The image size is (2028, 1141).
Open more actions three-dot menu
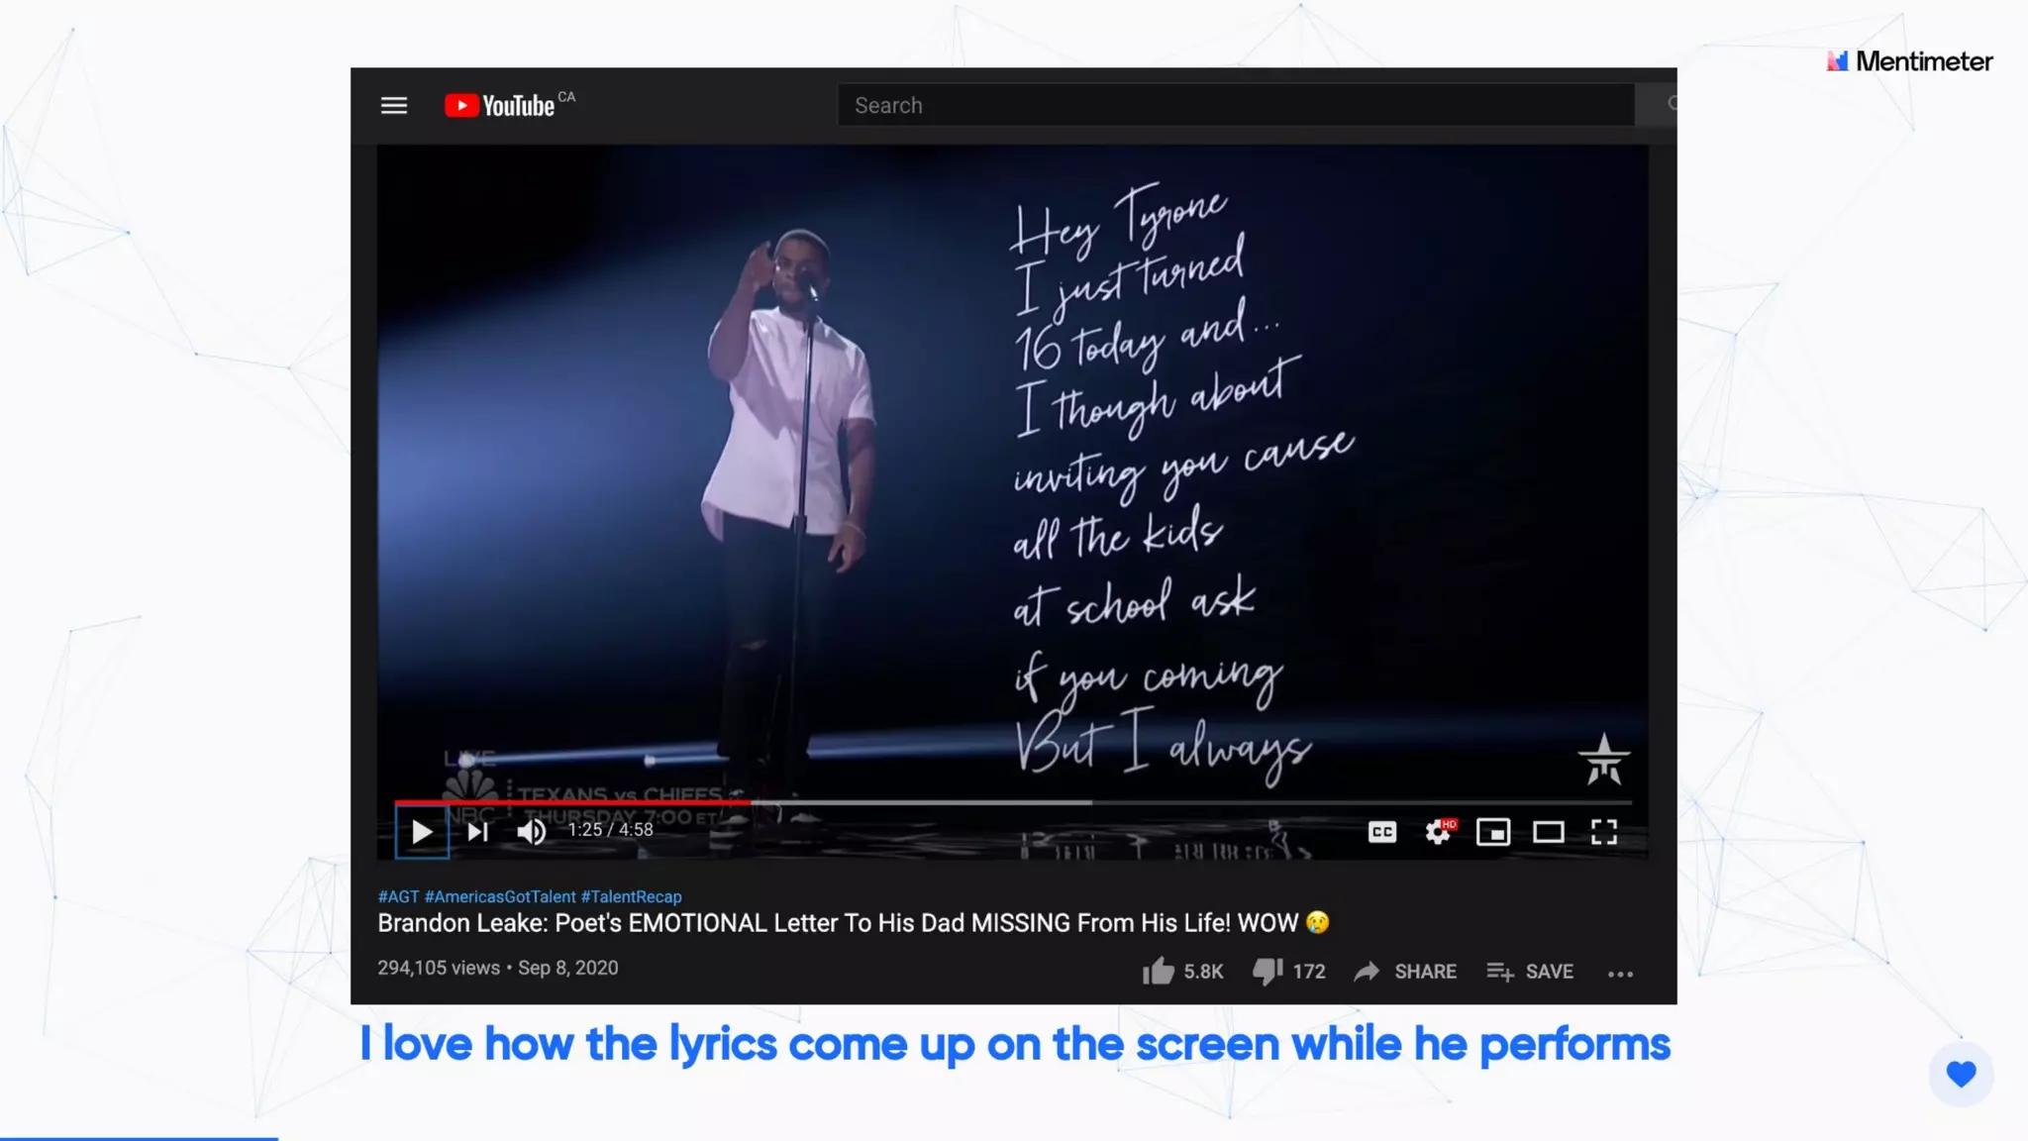(1620, 974)
